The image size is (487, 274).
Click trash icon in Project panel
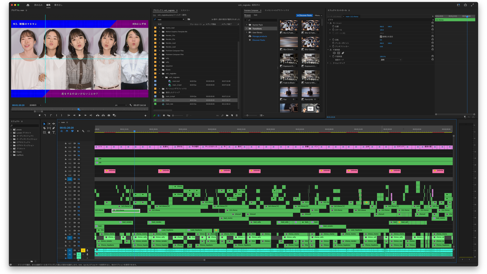(x=237, y=115)
